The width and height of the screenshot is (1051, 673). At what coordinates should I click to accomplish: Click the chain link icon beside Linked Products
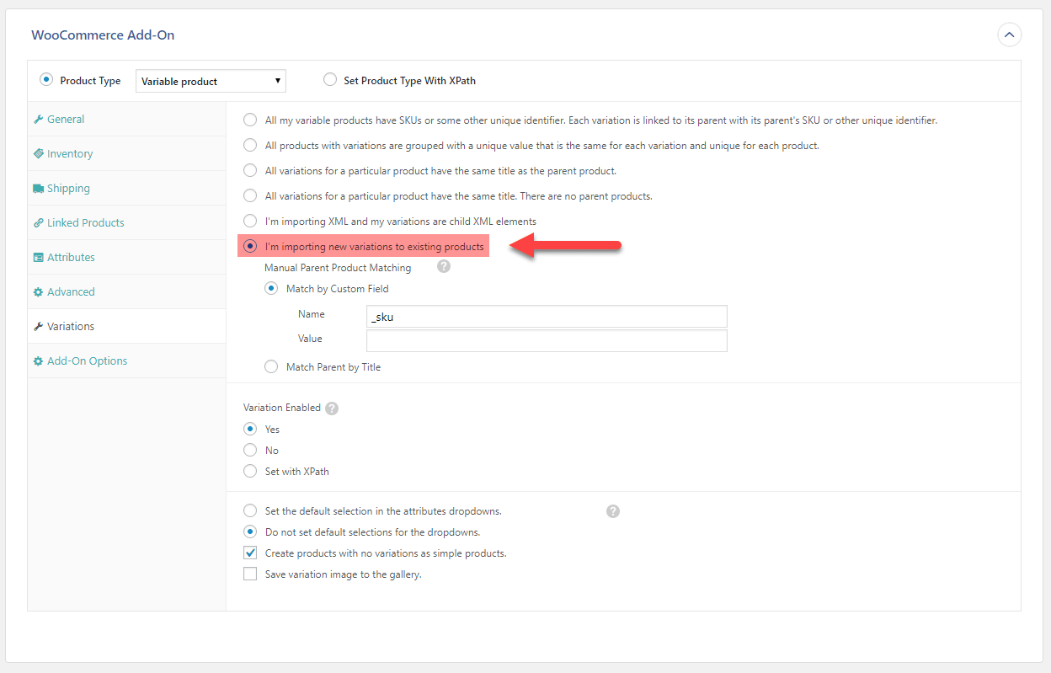point(38,223)
